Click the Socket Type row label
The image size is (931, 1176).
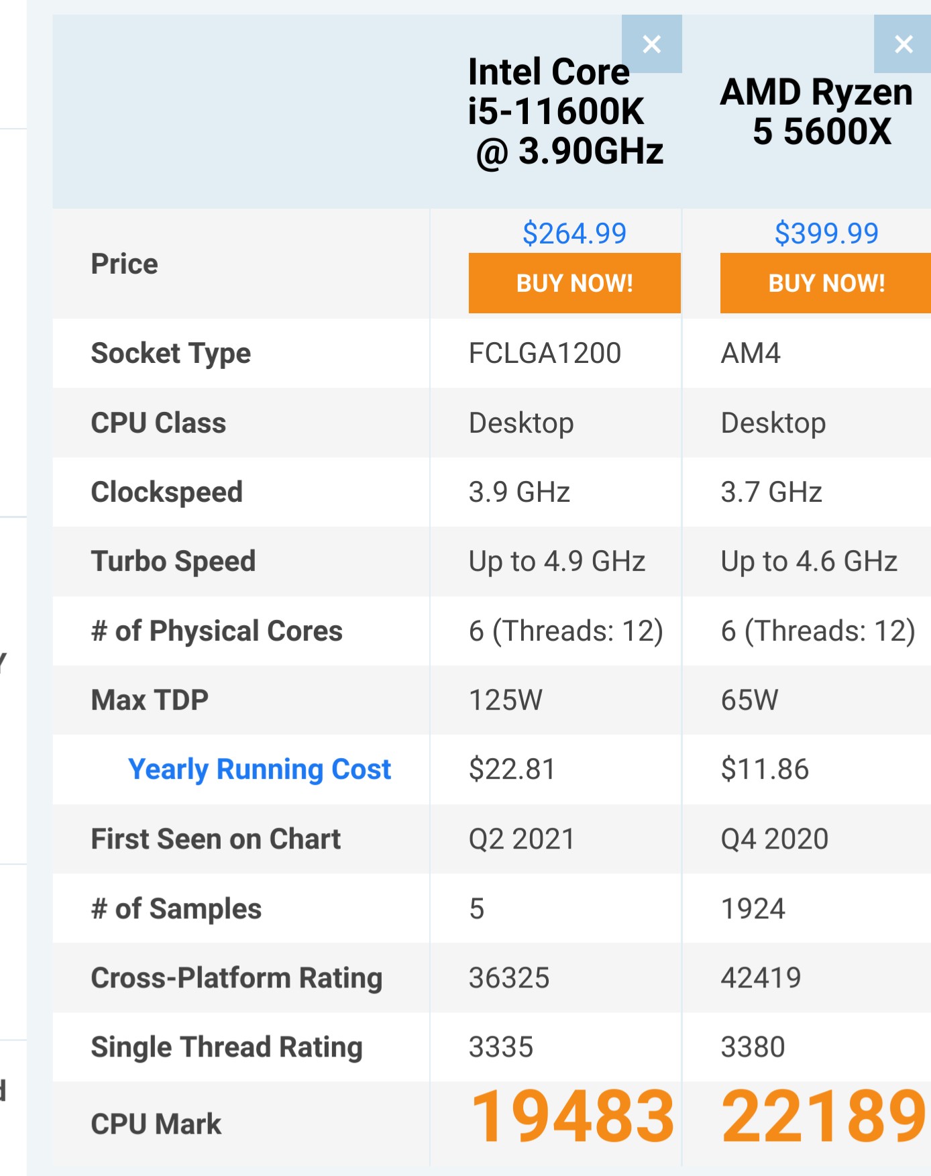(x=171, y=354)
